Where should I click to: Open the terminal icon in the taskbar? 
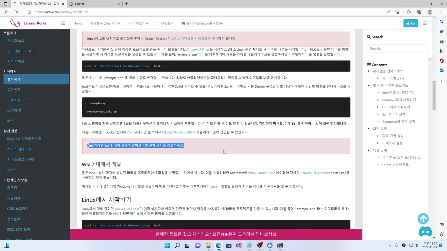pos(280,245)
